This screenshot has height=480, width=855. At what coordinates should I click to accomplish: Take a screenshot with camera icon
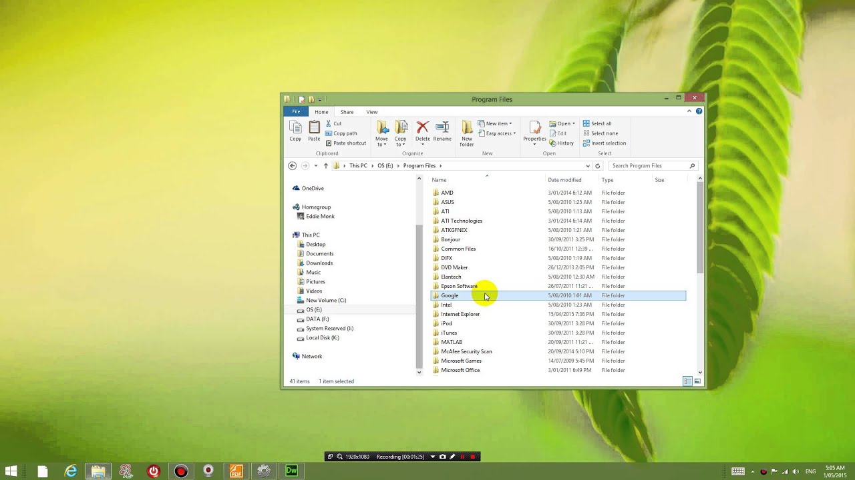point(442,457)
